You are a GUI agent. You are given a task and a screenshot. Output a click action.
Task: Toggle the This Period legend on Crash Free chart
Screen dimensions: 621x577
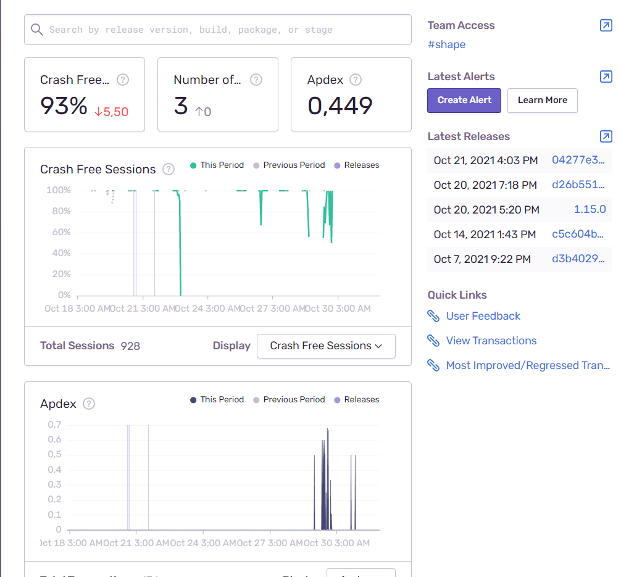[x=217, y=165]
